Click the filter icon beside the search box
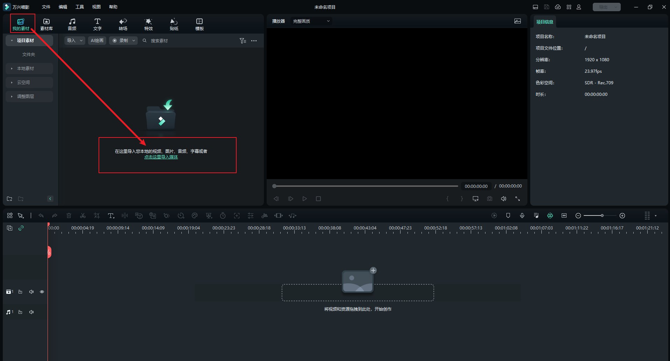The width and height of the screenshot is (670, 361). pos(243,41)
